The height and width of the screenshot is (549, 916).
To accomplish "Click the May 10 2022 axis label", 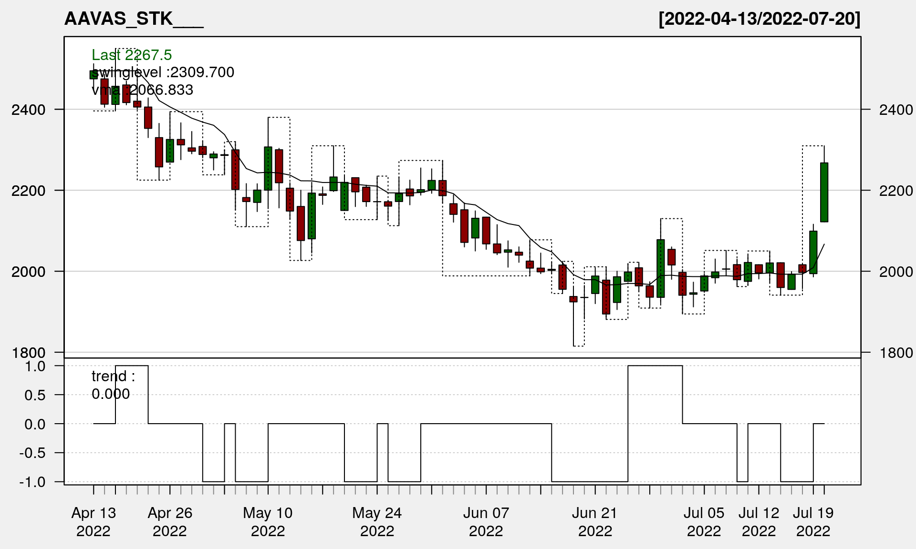I will (268, 522).
